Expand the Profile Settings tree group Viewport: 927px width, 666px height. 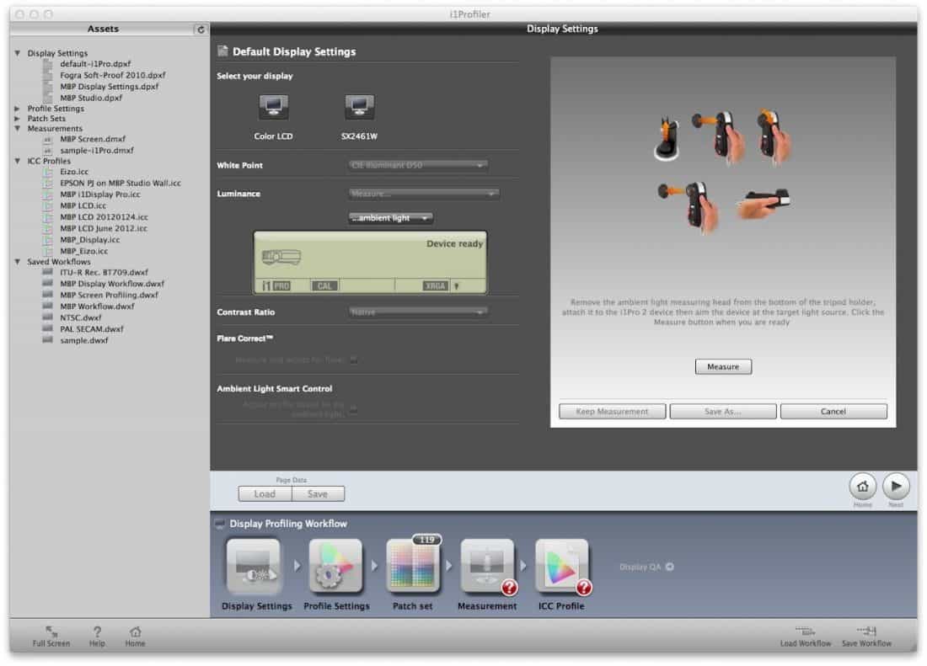[x=18, y=109]
